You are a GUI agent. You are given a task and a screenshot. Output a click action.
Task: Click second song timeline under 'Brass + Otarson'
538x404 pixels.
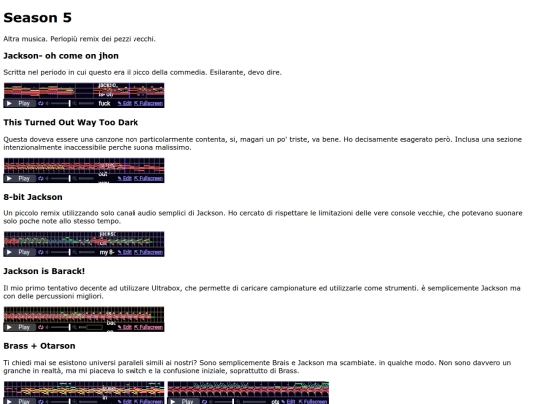click(x=248, y=389)
